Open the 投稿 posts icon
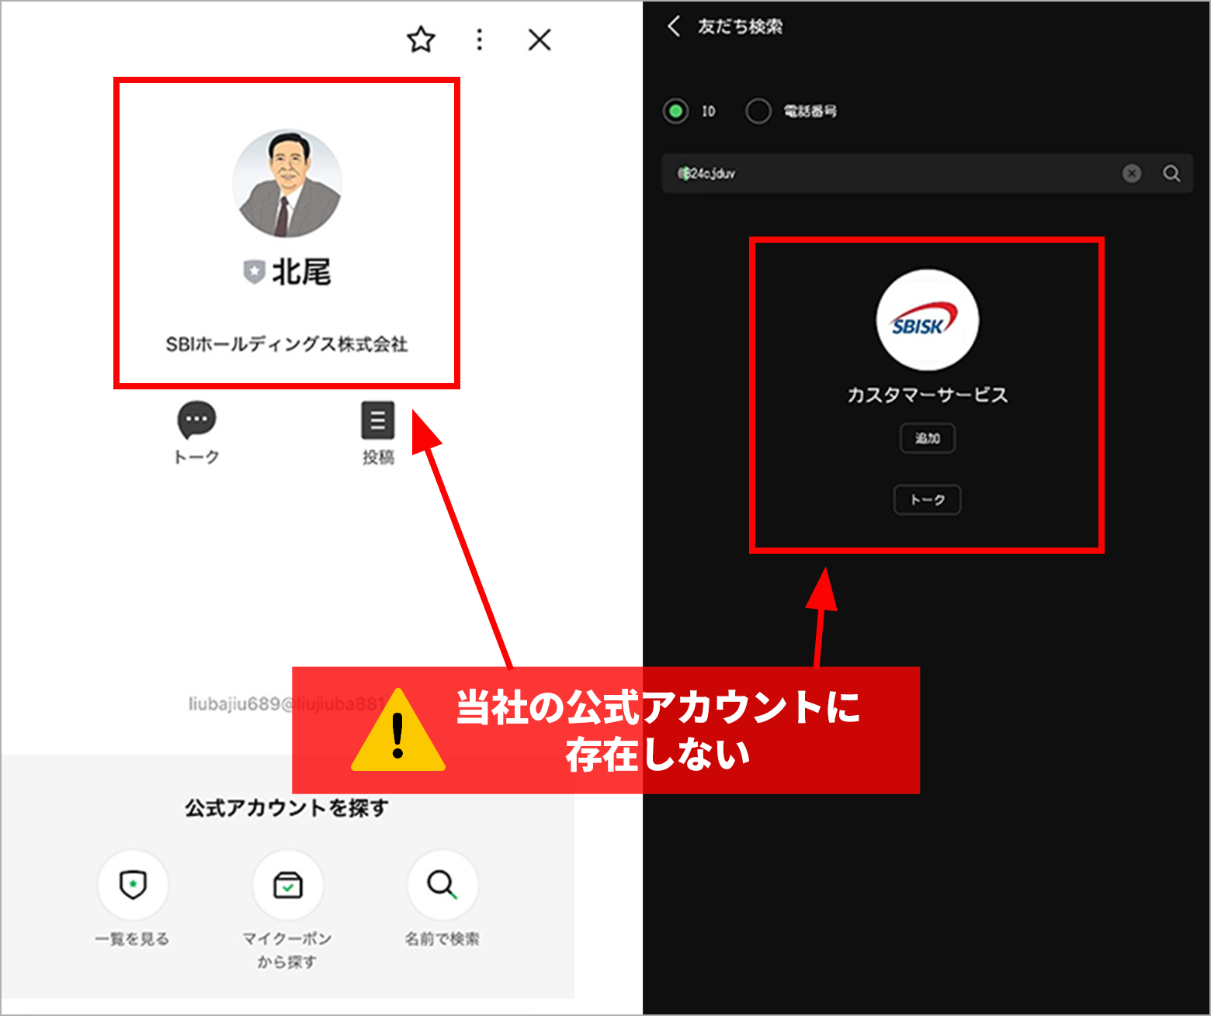Viewport: 1211px width, 1016px height. point(378,420)
